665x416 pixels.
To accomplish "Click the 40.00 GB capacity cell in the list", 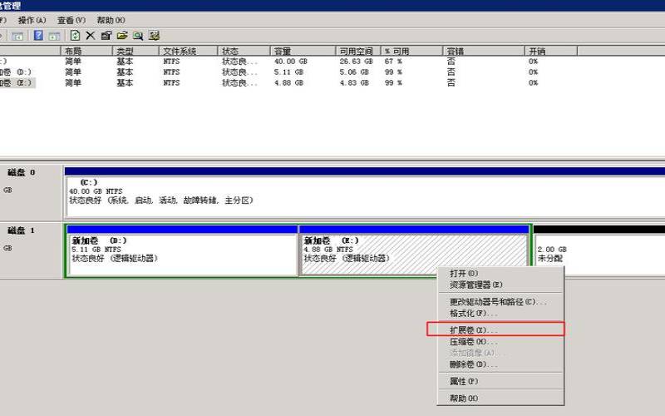I will pos(290,62).
